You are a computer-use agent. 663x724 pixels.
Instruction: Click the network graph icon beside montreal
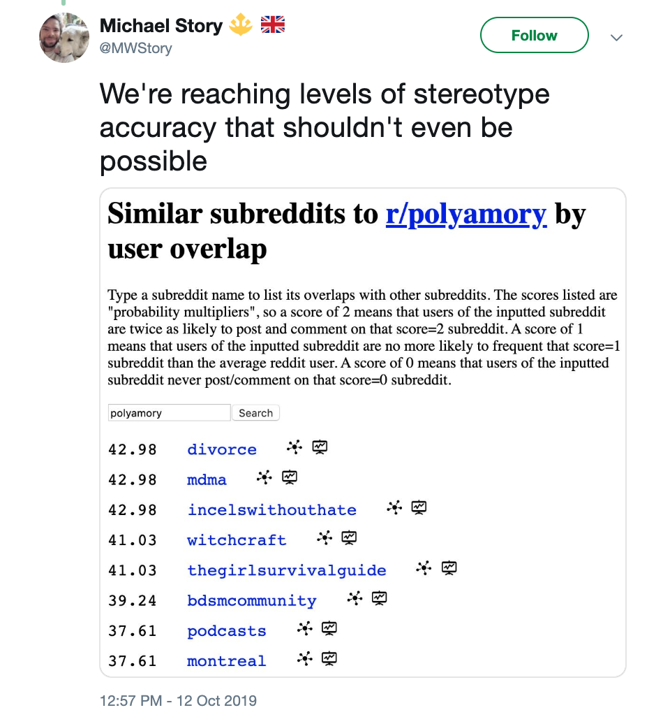click(304, 658)
